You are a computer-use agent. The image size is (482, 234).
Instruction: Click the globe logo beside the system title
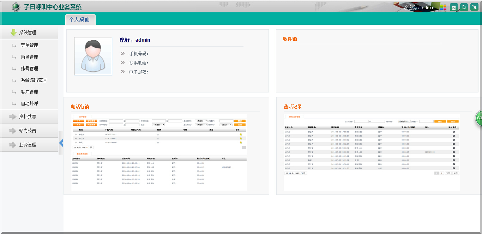pyautogui.click(x=16, y=7)
